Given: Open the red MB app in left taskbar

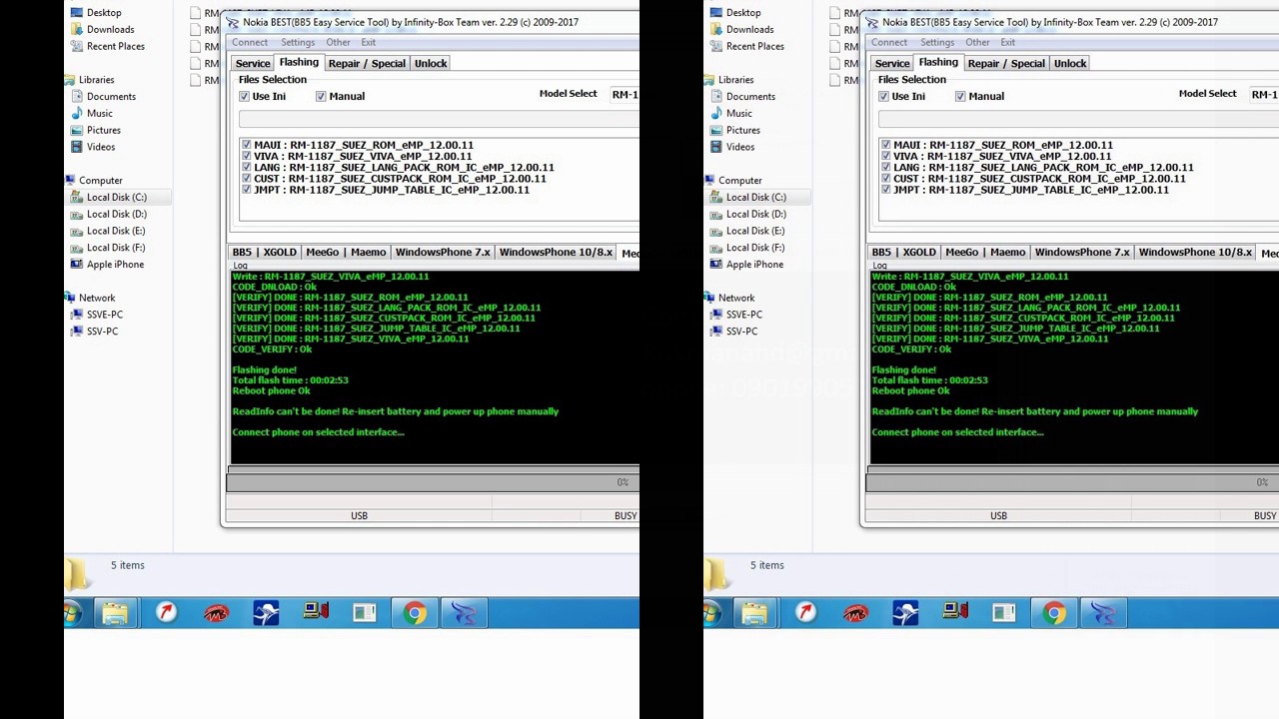Looking at the screenshot, I should coord(216,613).
